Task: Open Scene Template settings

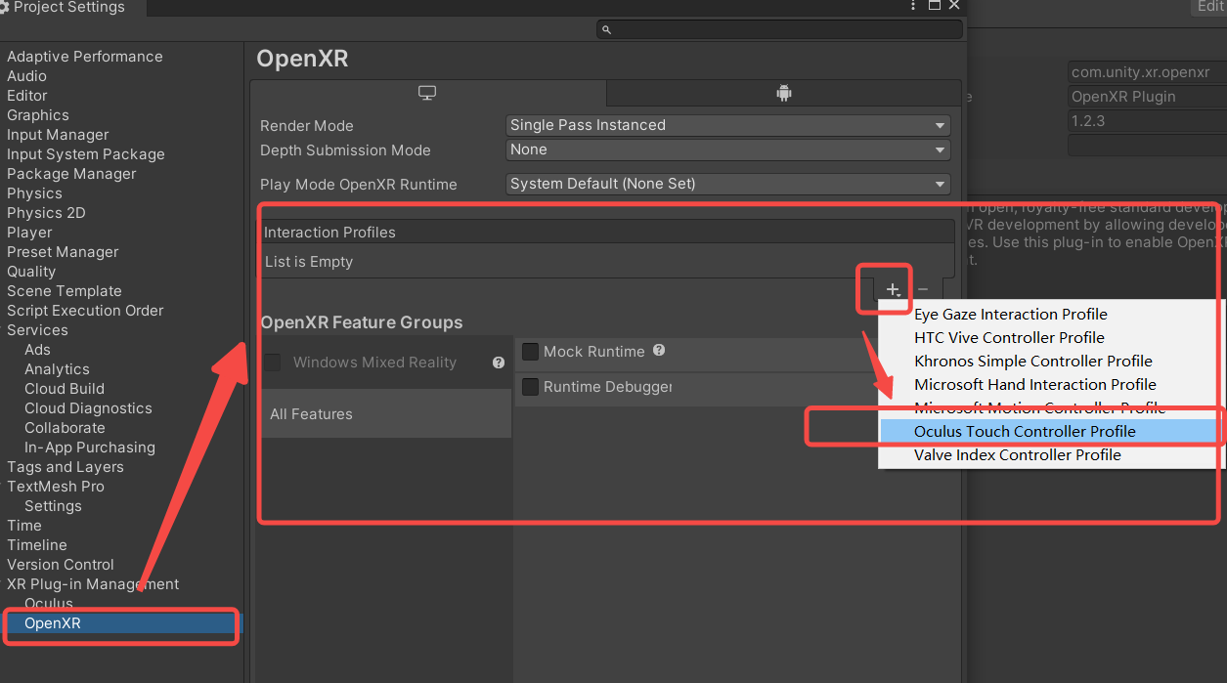Action: click(65, 291)
